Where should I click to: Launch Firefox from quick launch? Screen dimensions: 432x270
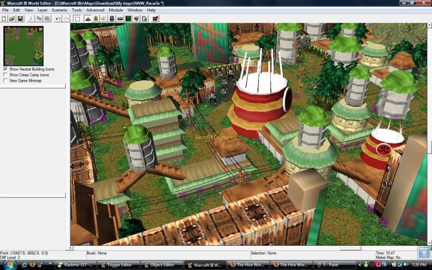(32, 265)
